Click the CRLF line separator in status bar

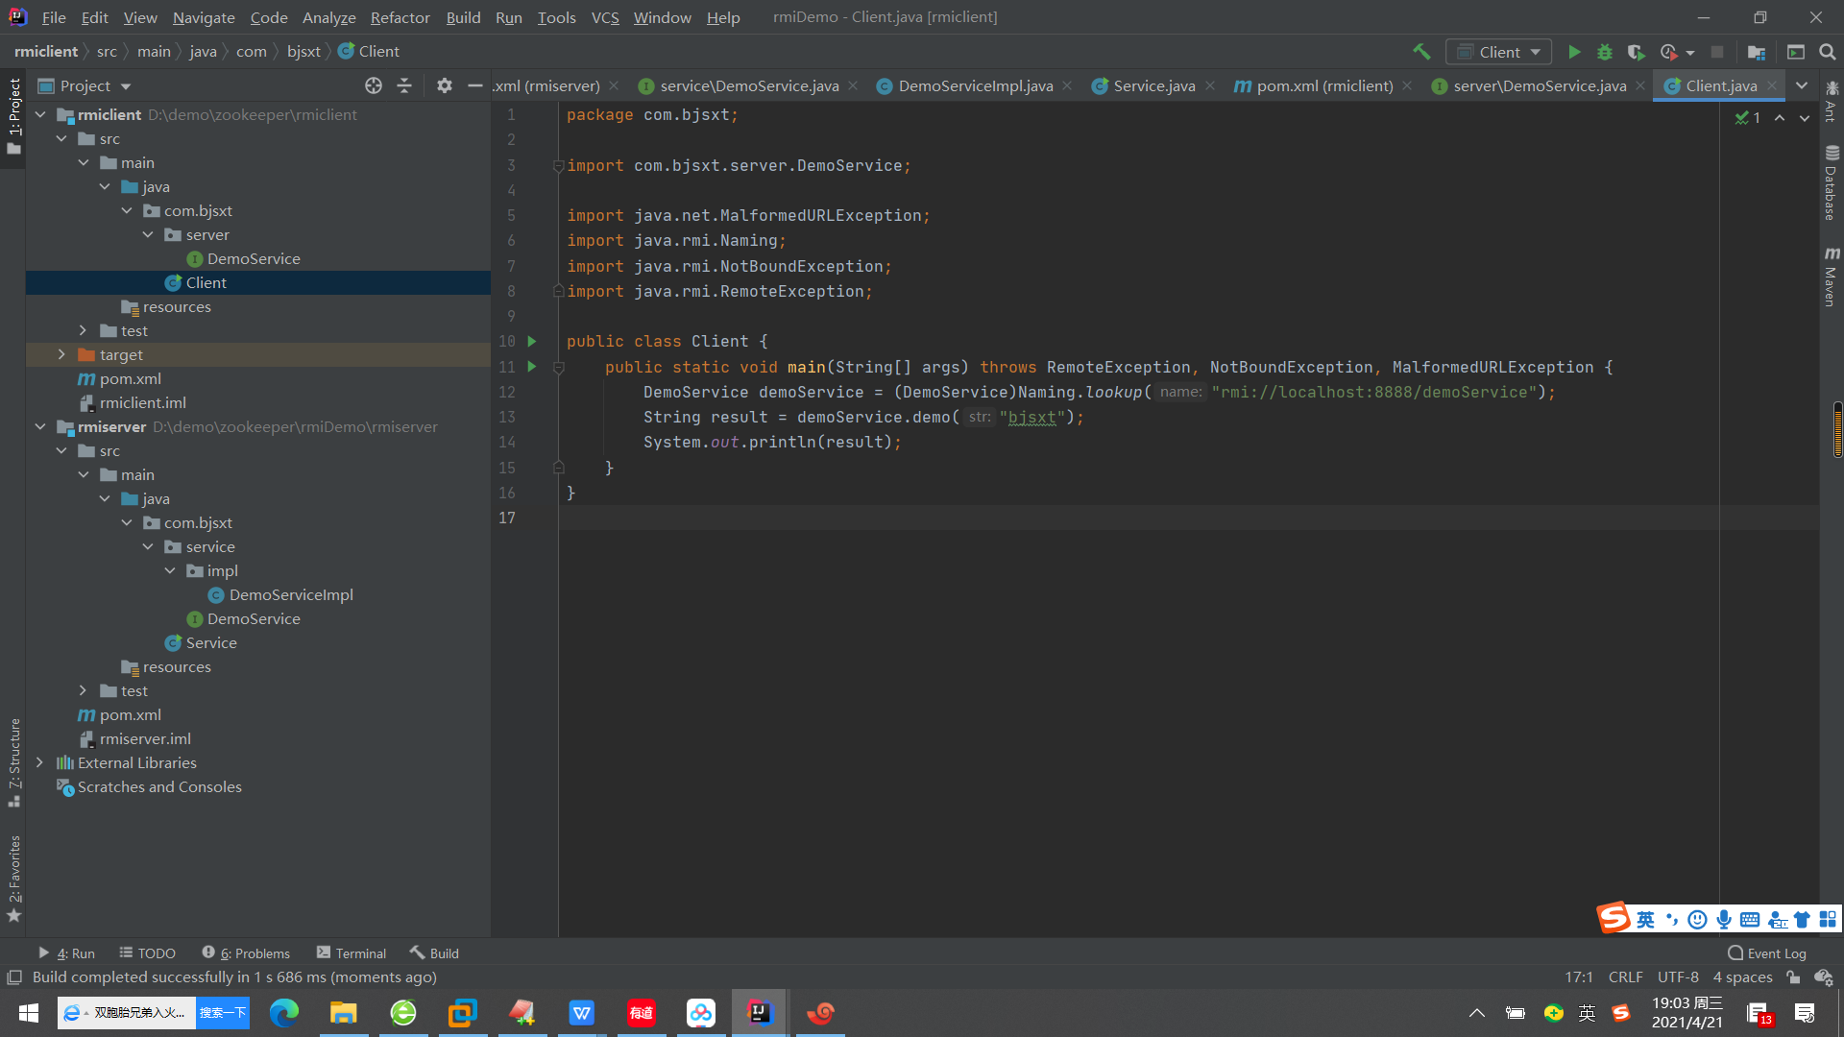click(x=1625, y=977)
